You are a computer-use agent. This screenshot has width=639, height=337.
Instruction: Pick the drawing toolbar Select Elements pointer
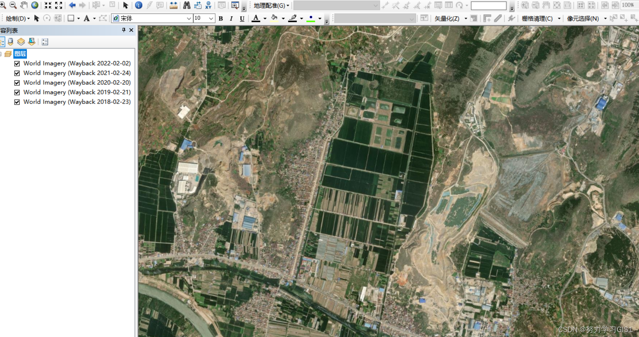37,18
